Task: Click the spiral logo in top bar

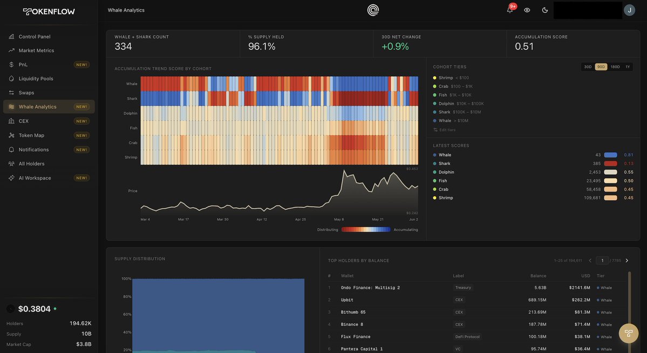Action: tap(373, 10)
